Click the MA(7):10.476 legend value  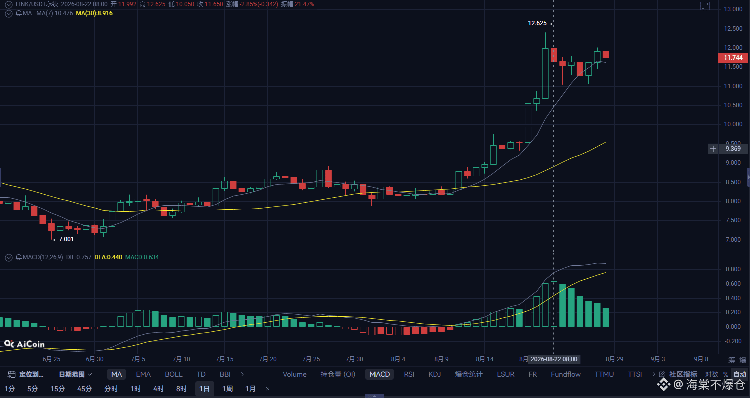55,13
